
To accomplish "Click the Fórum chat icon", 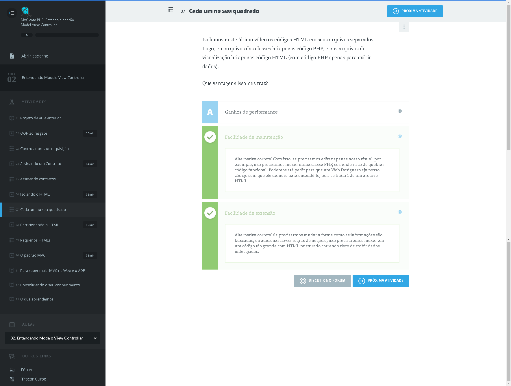I will click(12, 370).
